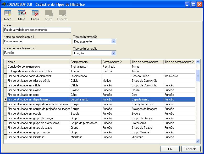This screenshot has width=204, height=154.
Task: Click the Exclui delete icon
Action: [35, 13]
